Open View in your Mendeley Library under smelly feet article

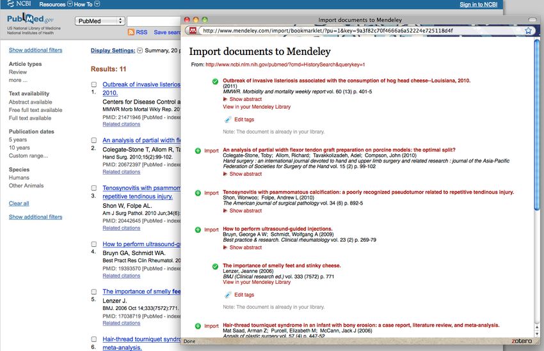pos(257,282)
